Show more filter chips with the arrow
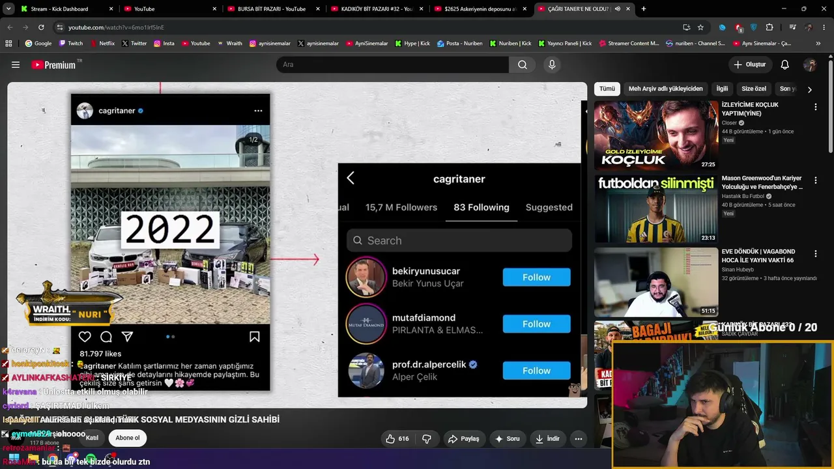 tap(809, 89)
